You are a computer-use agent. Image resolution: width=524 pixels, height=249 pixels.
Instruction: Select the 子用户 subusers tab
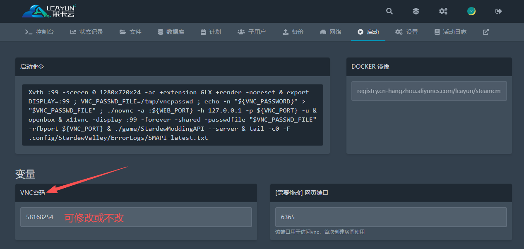click(252, 32)
